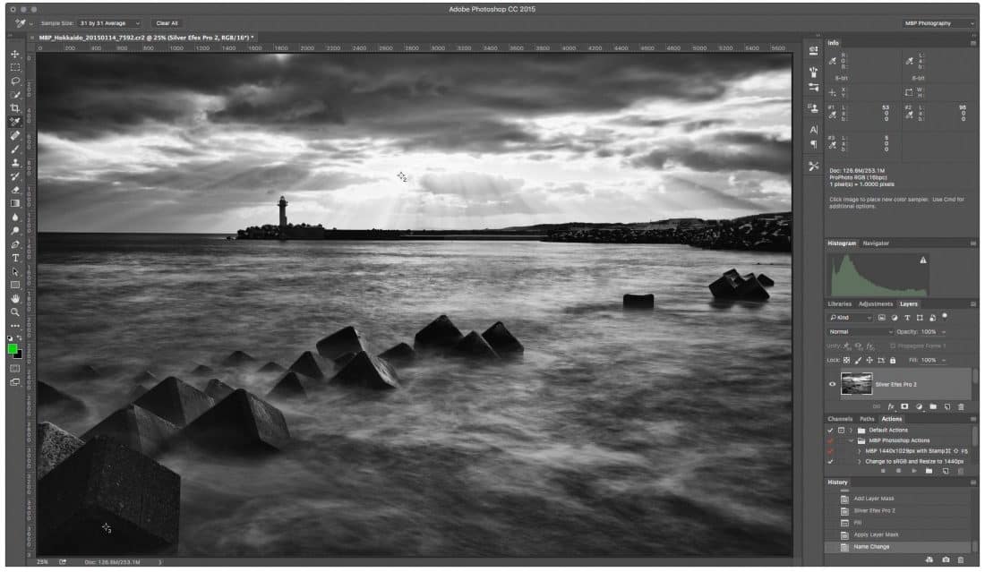Open the Sample Size dropdown

point(109,22)
